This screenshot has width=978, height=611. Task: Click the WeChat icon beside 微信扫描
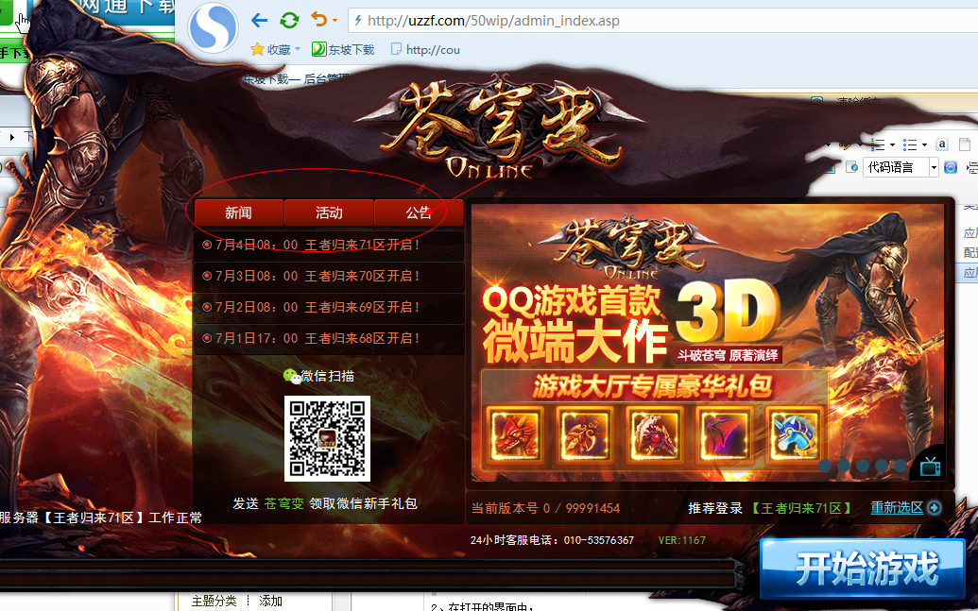(291, 376)
